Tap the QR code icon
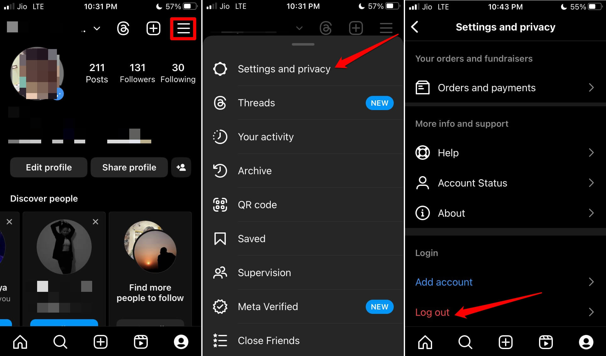This screenshot has width=606, height=356. pyautogui.click(x=220, y=205)
